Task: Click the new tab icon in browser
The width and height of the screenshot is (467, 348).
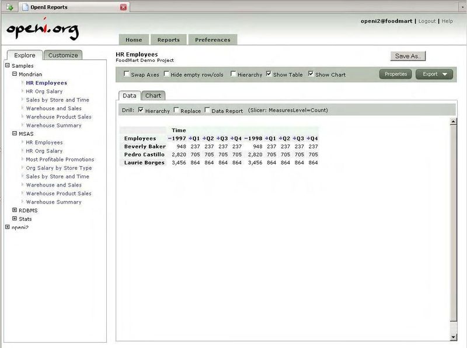Action: coord(9,7)
